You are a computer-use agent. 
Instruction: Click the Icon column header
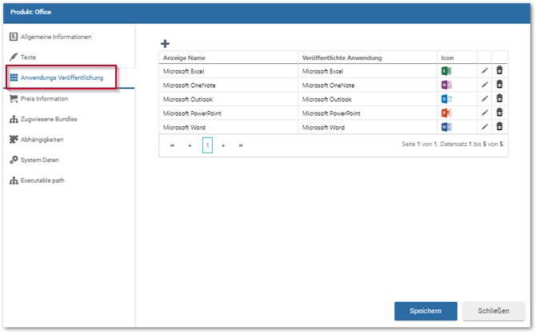447,57
